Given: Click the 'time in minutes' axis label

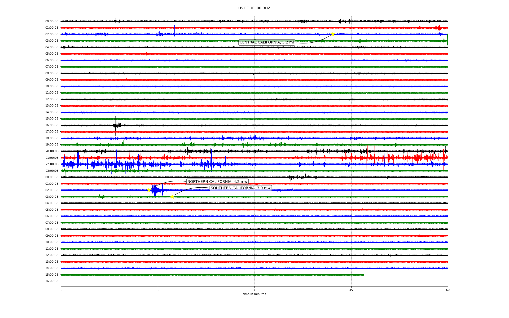Looking at the screenshot, I should pos(254,294).
